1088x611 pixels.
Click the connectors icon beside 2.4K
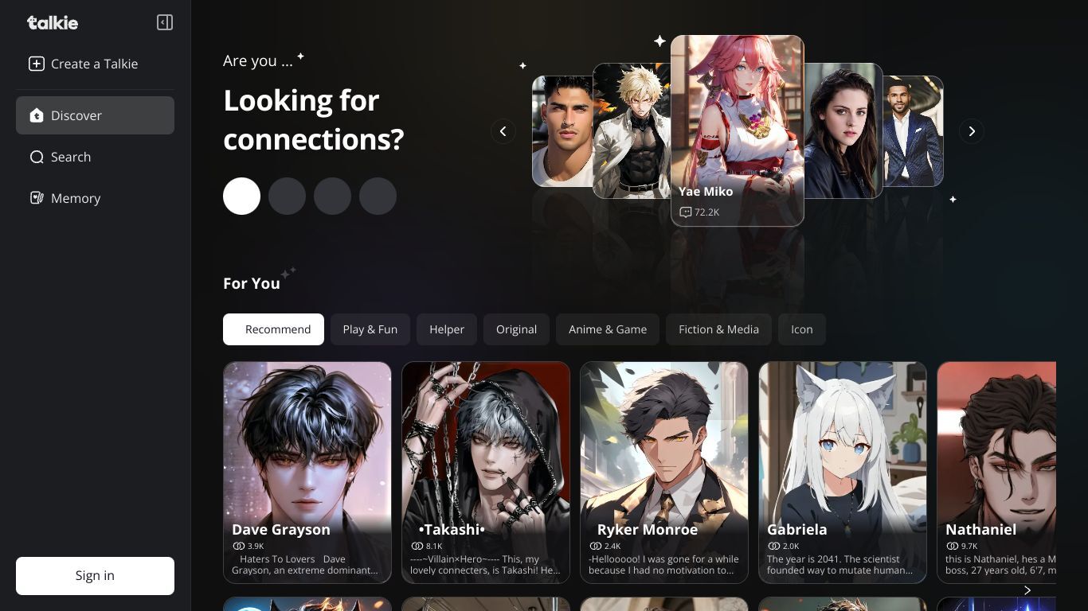tap(595, 547)
